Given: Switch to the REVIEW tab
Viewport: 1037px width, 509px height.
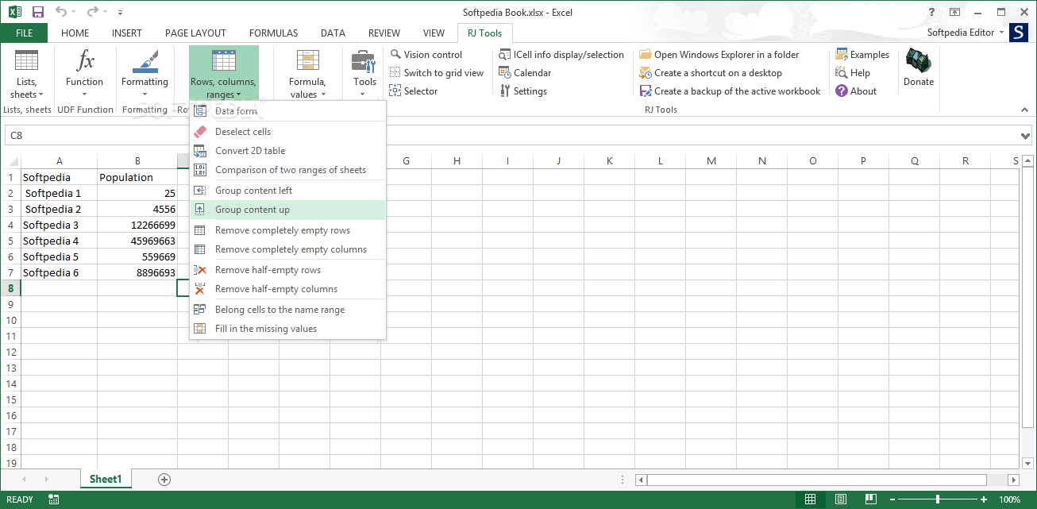Looking at the screenshot, I should 384,33.
